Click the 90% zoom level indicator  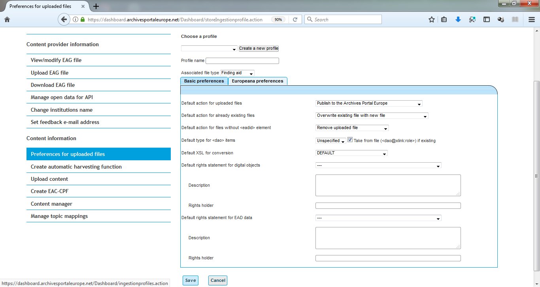[x=278, y=19]
